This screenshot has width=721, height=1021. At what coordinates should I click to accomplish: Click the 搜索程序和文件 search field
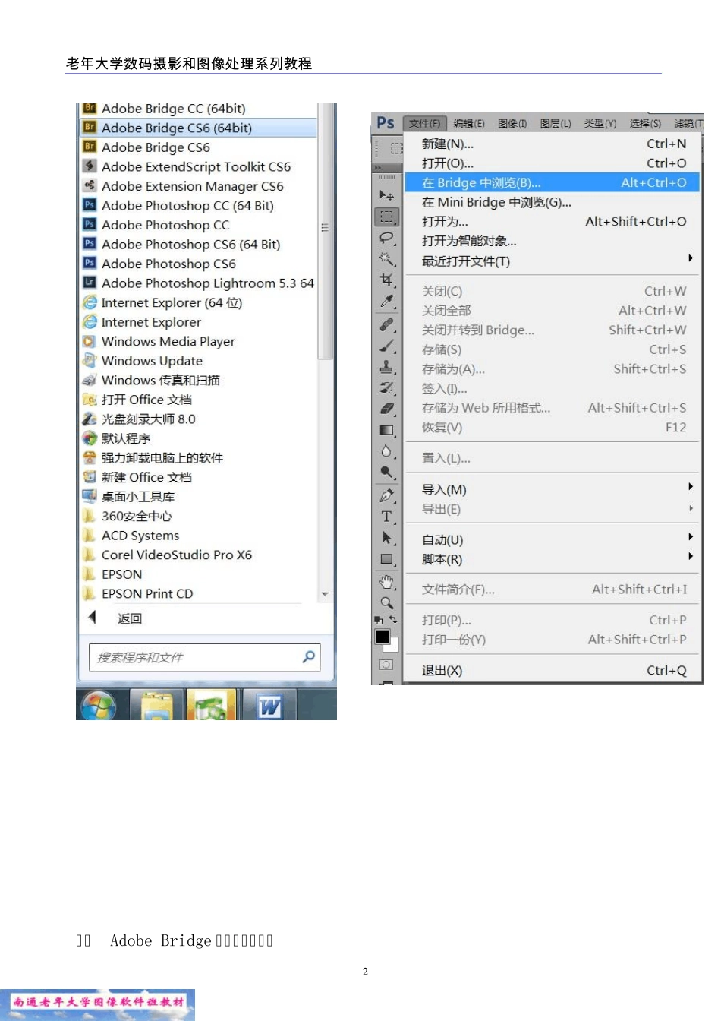point(204,657)
